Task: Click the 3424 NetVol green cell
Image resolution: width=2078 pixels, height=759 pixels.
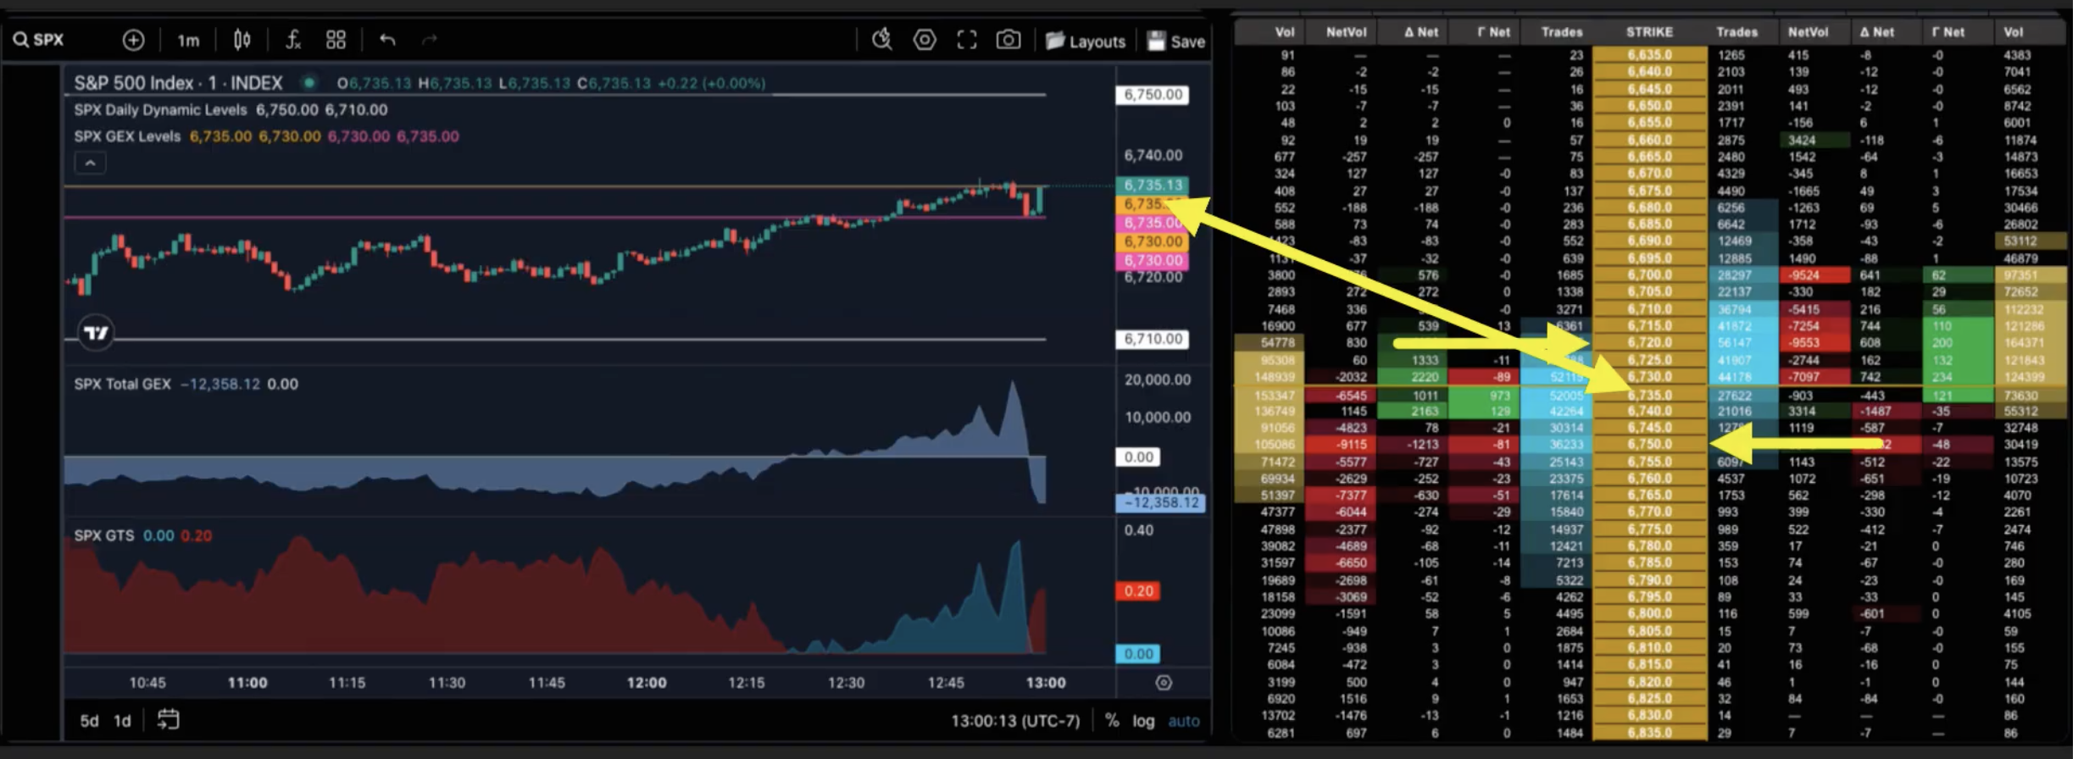Action: pyautogui.click(x=1814, y=140)
